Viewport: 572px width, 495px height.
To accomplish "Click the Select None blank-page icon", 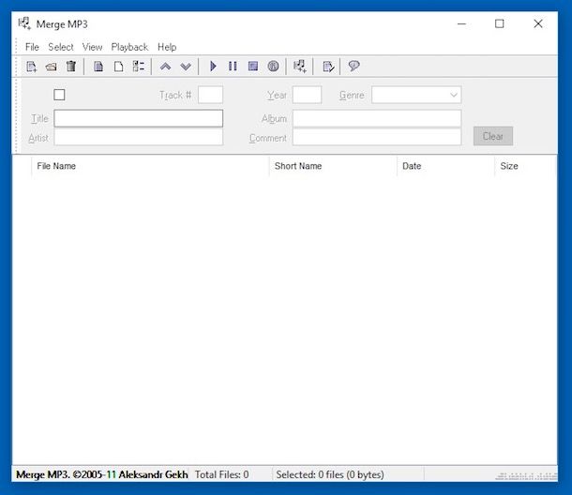I will point(118,67).
